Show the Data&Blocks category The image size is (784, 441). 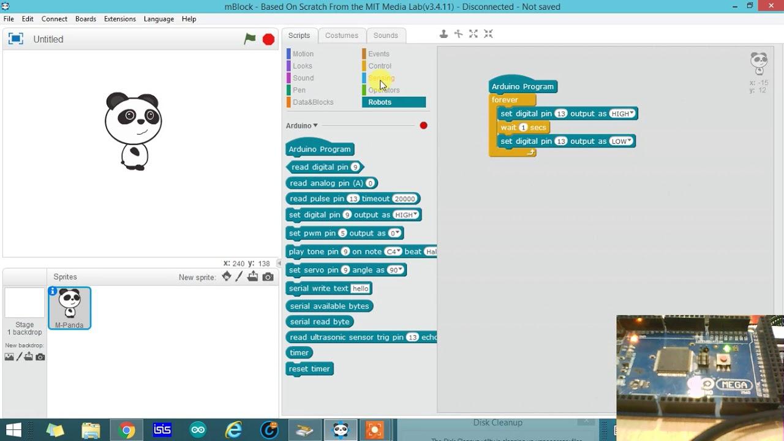[x=313, y=102]
